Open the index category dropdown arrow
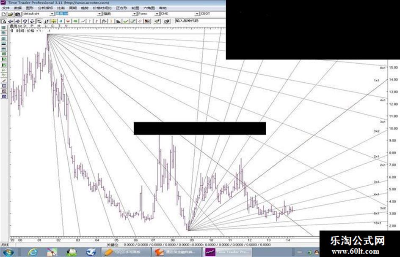This screenshot has width=400, height=257. coord(134,14)
